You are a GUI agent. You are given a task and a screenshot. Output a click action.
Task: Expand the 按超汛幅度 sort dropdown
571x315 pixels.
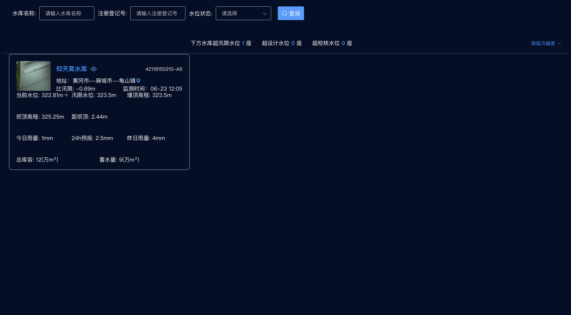[x=543, y=43]
